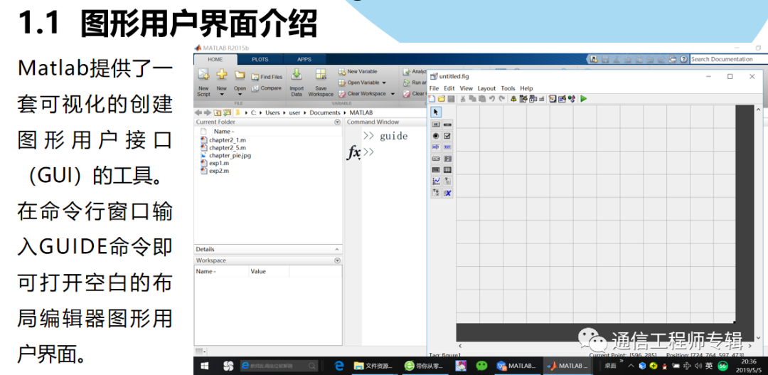768x375 pixels.
Task: Click horizontal scrollbar left arrow in GUIDE
Action: click(x=459, y=347)
